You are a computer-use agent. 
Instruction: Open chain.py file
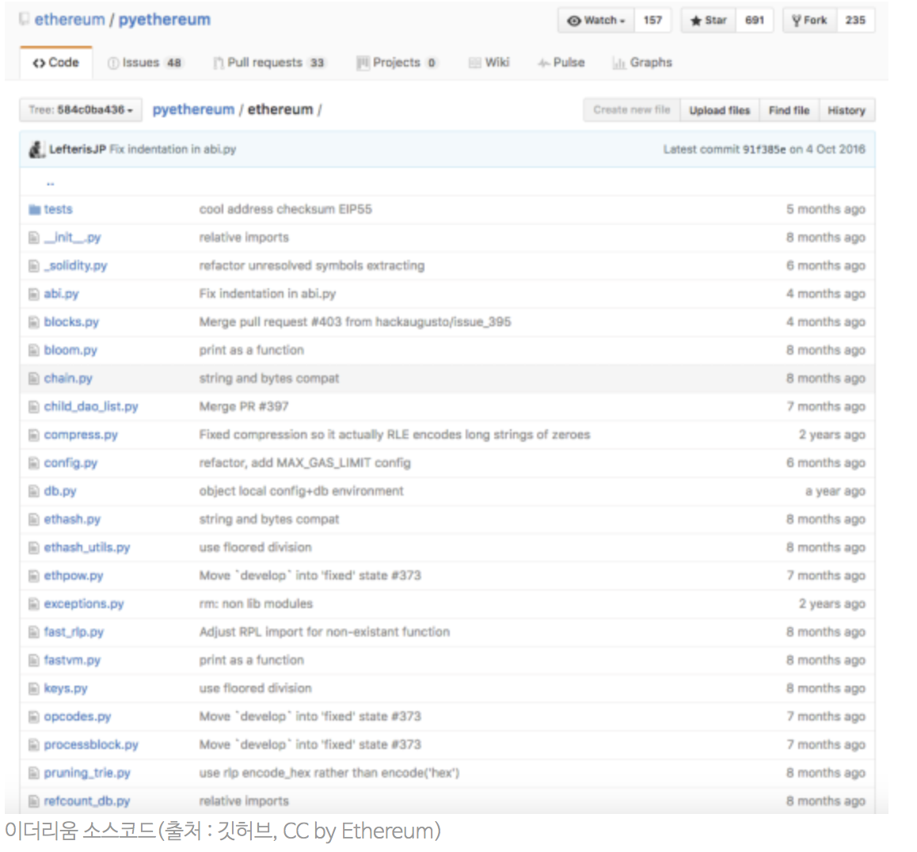[x=68, y=378]
